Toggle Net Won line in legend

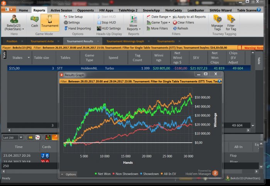[x=103, y=174]
